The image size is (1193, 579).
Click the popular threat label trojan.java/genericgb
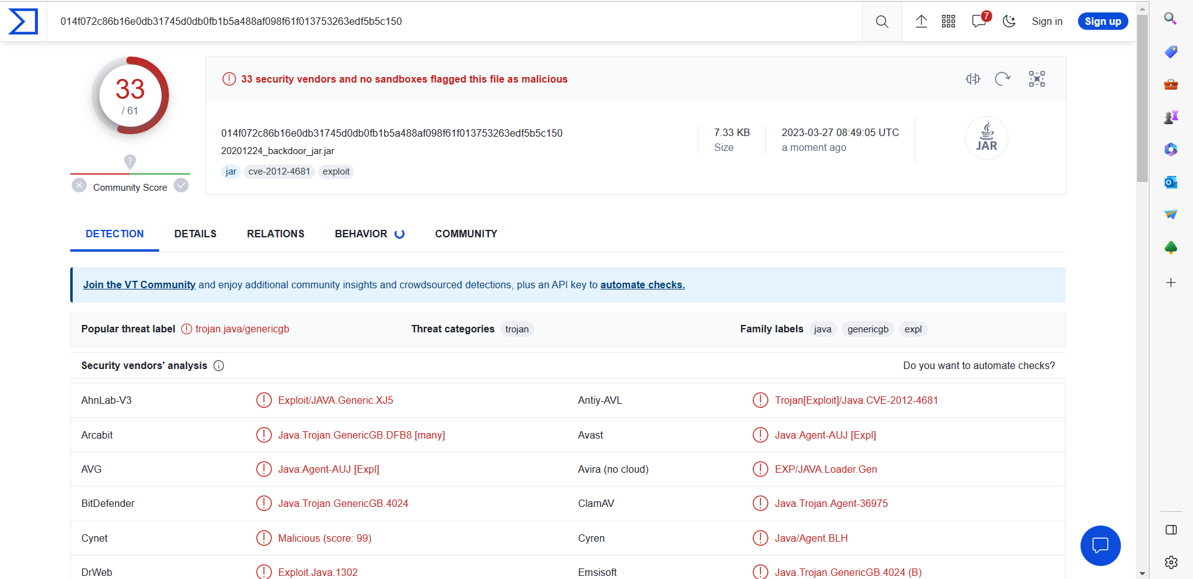(x=242, y=329)
